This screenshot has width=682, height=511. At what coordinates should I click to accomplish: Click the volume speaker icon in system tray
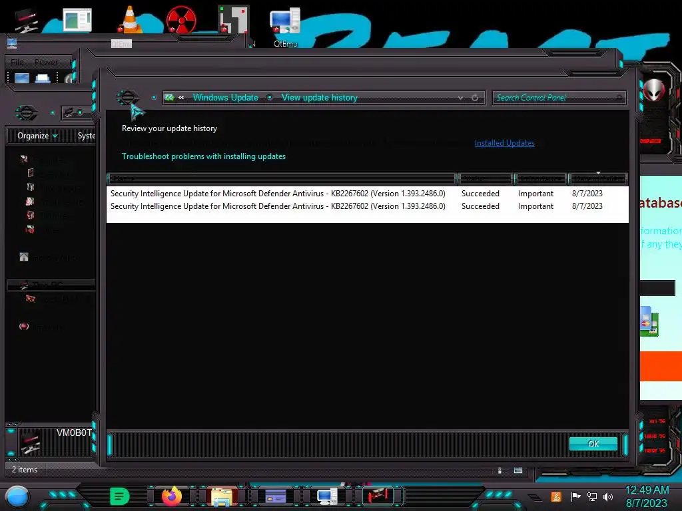[608, 496]
